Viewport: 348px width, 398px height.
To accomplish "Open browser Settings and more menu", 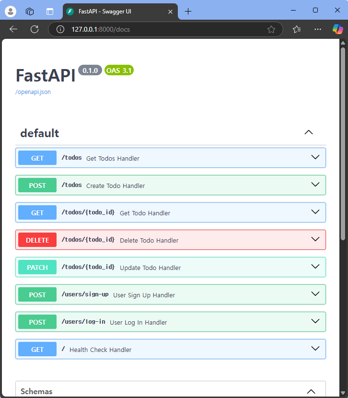I will [318, 29].
